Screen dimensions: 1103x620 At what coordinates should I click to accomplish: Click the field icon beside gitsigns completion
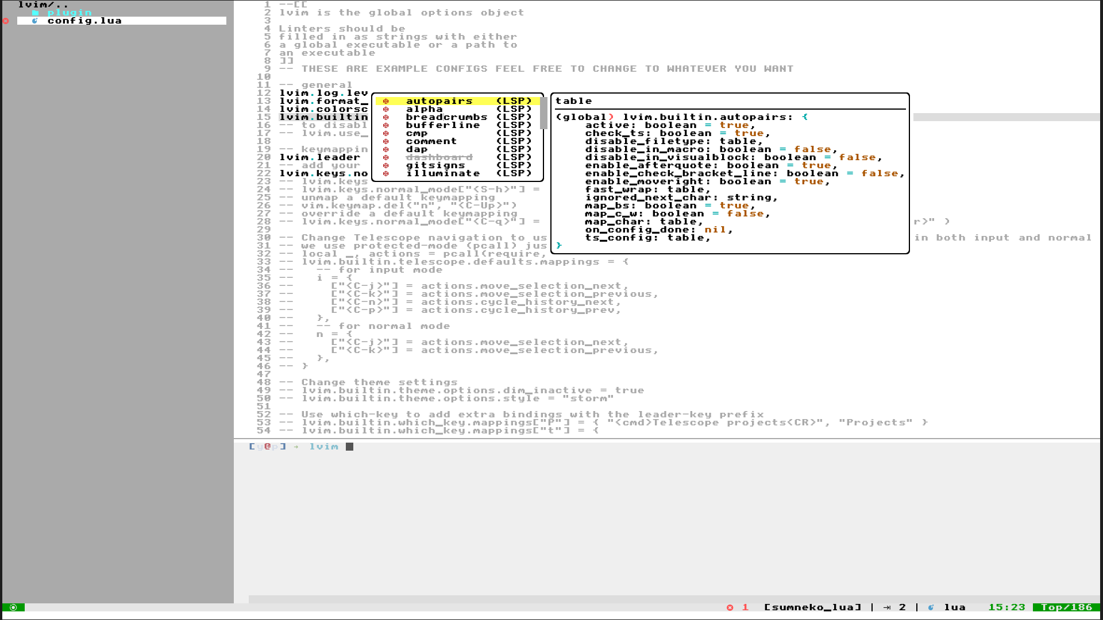(386, 165)
